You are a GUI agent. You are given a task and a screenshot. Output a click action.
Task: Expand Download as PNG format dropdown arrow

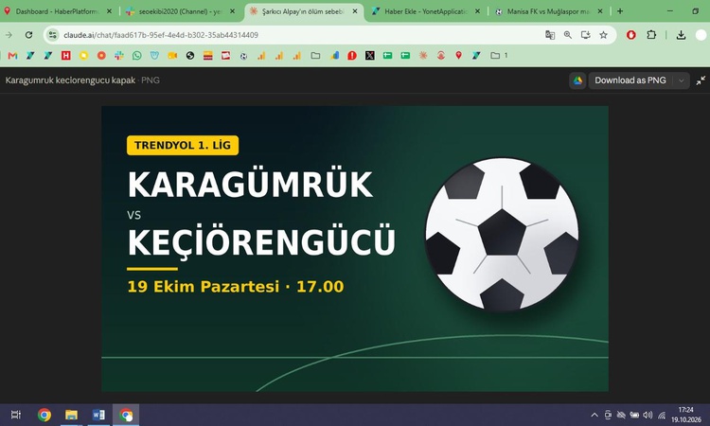tap(681, 80)
